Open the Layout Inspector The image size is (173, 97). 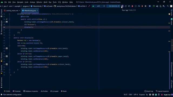162,91
